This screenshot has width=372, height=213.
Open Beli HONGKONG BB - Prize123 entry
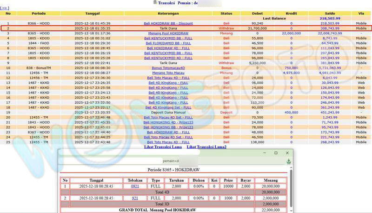click(168, 127)
